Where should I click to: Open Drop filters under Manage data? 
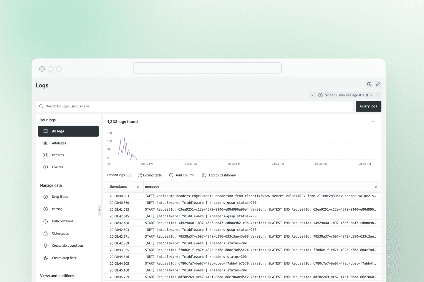point(60,197)
